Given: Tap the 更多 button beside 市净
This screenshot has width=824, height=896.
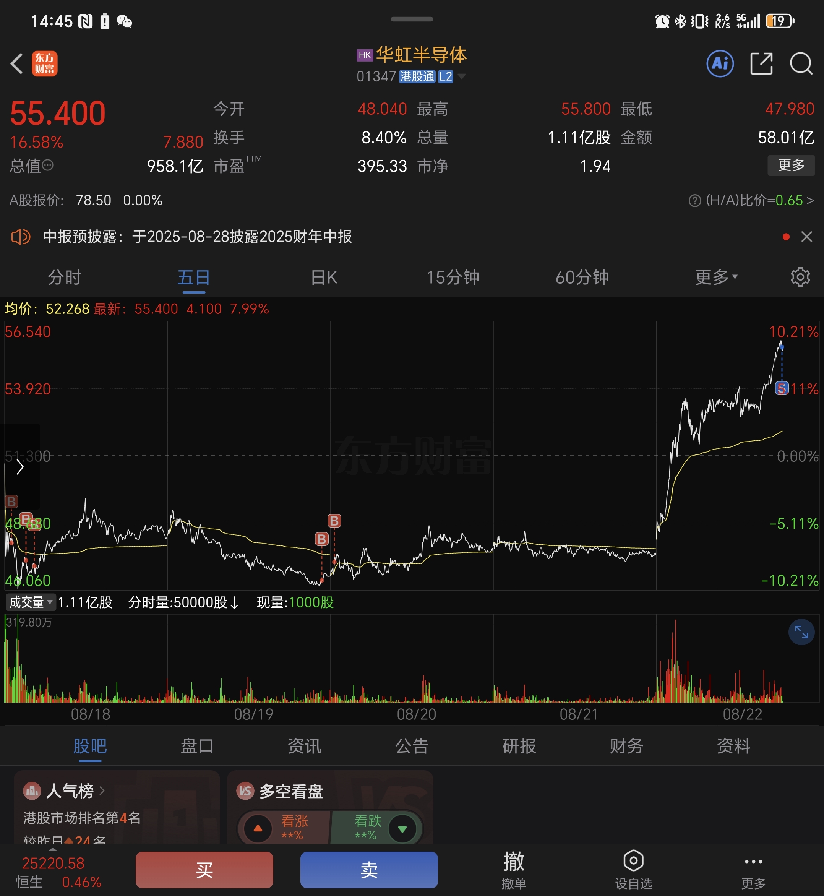Looking at the screenshot, I should pyautogui.click(x=791, y=166).
